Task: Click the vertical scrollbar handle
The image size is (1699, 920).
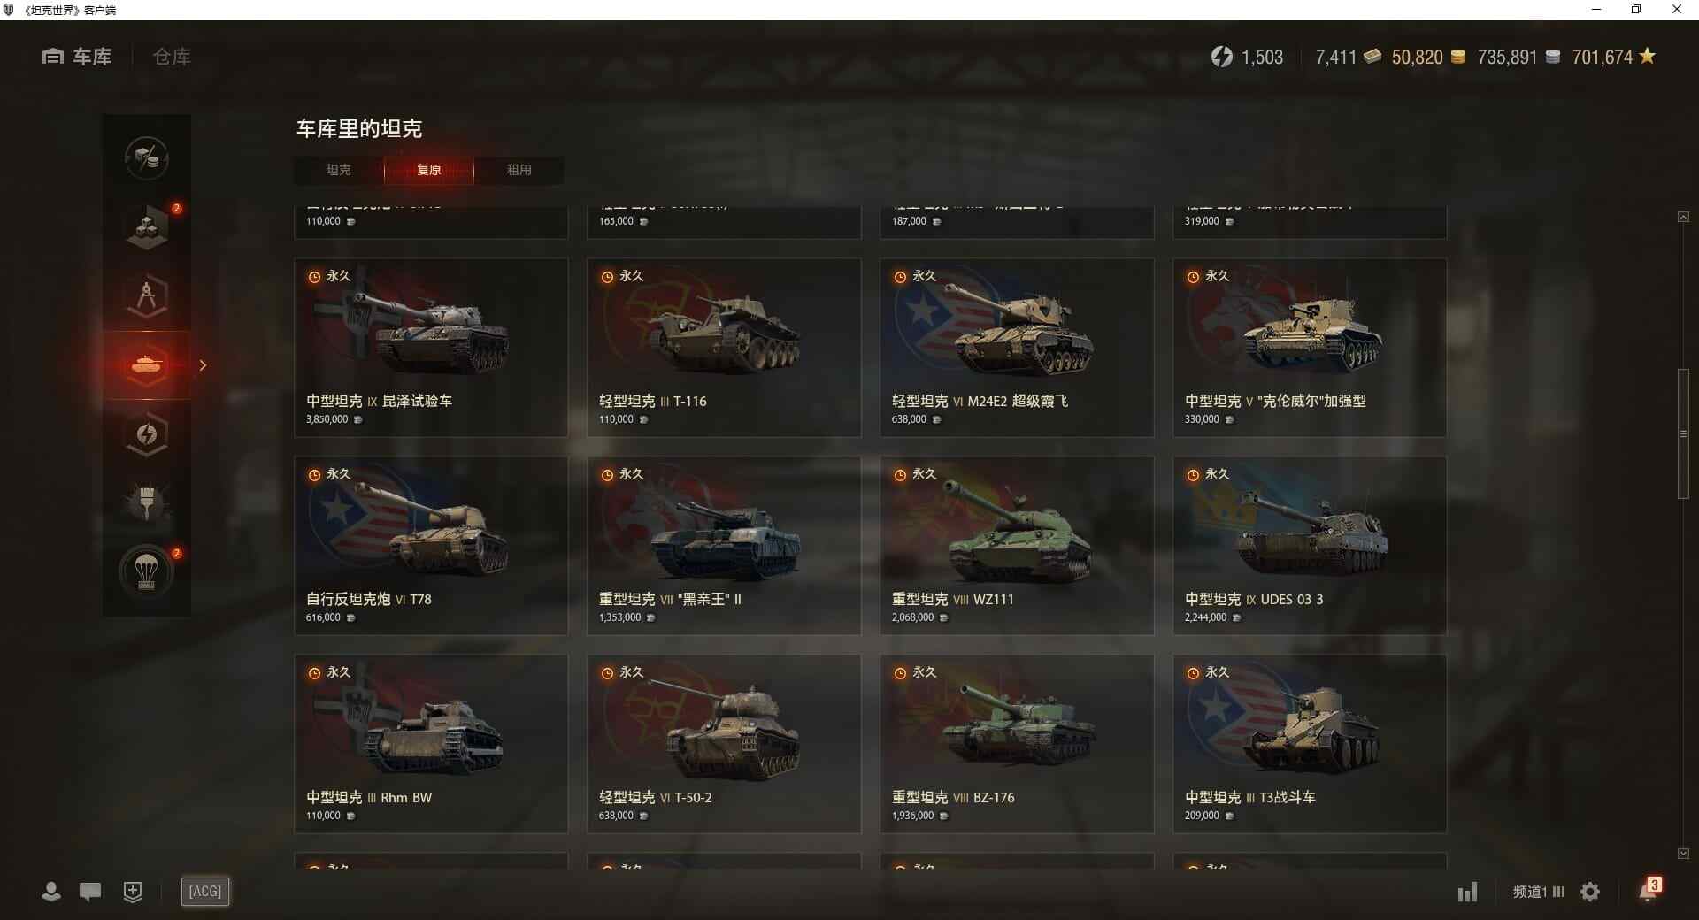Action: click(x=1683, y=434)
